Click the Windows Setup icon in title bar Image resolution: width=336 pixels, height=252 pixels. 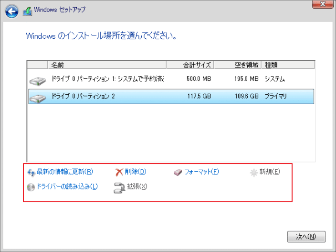28,11
